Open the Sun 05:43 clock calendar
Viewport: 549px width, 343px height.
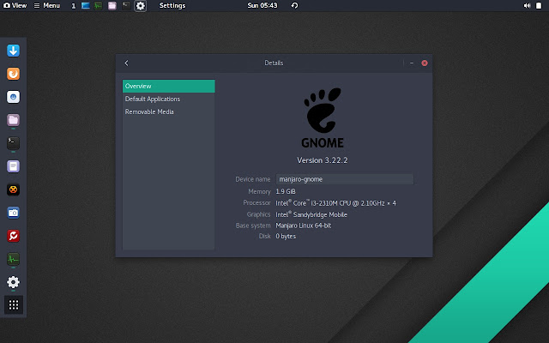(262, 5)
